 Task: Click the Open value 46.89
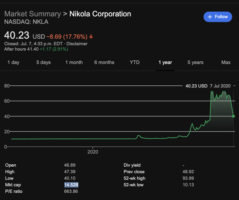(x=70, y=165)
